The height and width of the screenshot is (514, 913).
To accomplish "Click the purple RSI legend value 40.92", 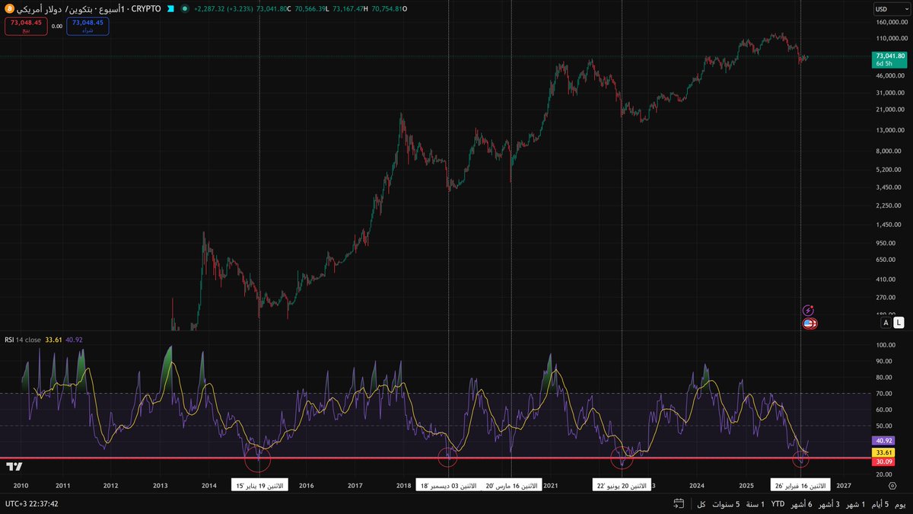I will (x=74, y=340).
